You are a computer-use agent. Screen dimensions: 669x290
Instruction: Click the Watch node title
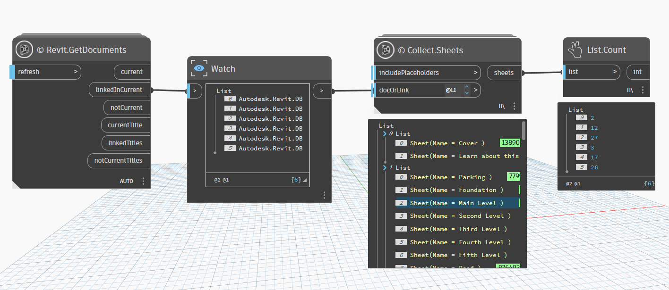(x=223, y=68)
